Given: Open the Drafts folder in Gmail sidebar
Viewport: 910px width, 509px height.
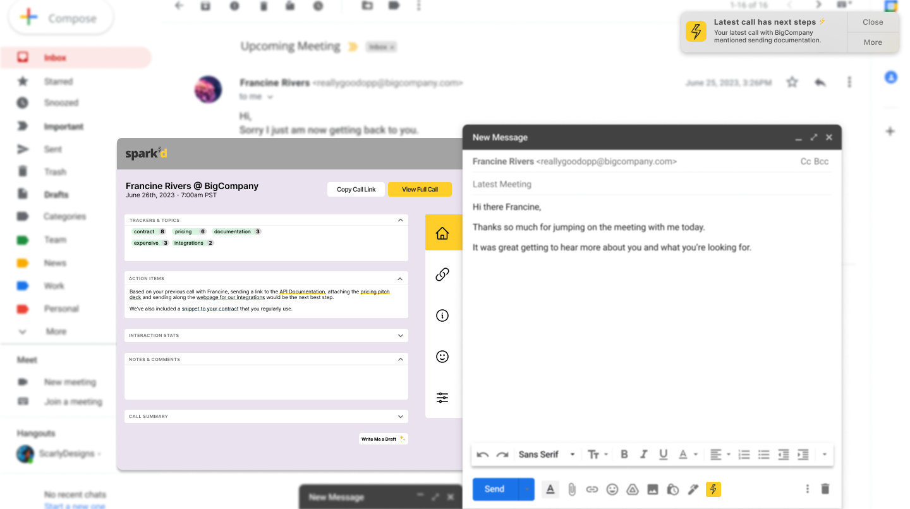Looking at the screenshot, I should coord(56,195).
